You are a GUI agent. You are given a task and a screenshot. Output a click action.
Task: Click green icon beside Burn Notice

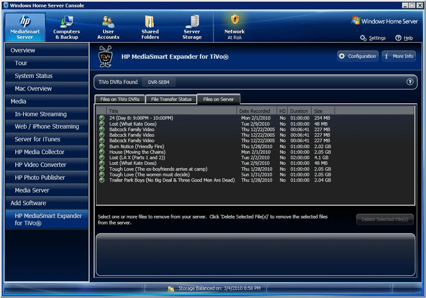pyautogui.click(x=102, y=146)
